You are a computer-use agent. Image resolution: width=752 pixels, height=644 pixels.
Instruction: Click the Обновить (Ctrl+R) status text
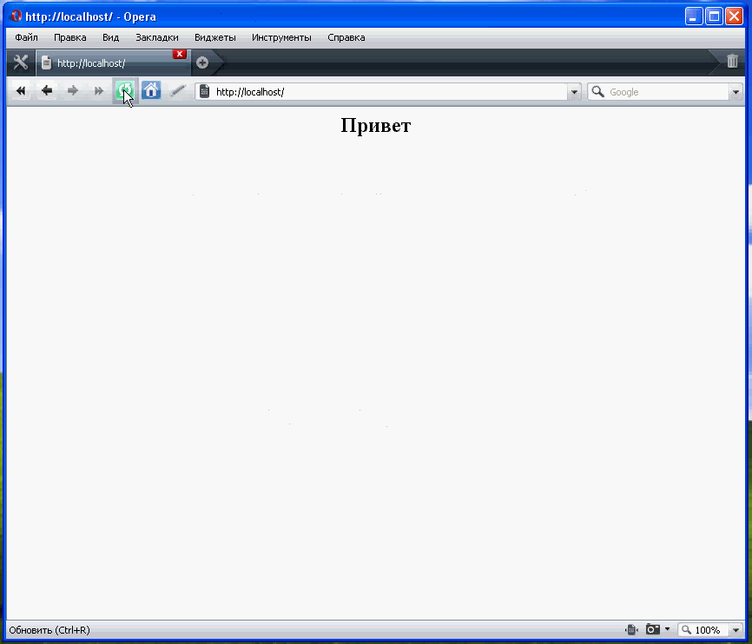pos(49,629)
